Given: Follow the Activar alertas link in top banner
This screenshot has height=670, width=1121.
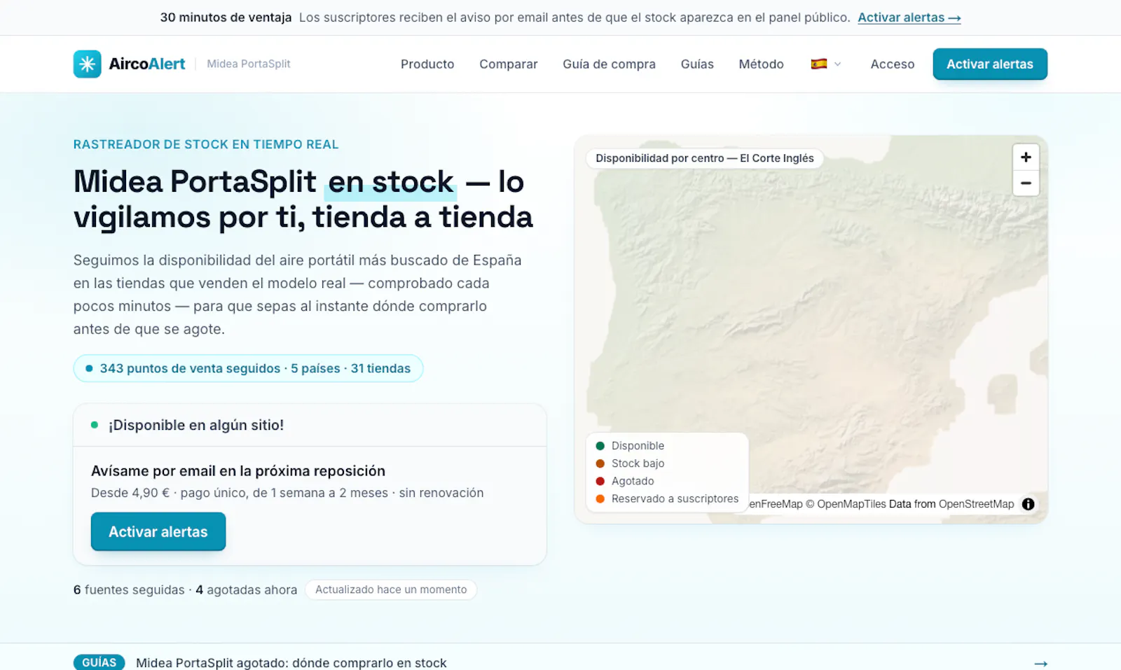Looking at the screenshot, I should pyautogui.click(x=909, y=18).
